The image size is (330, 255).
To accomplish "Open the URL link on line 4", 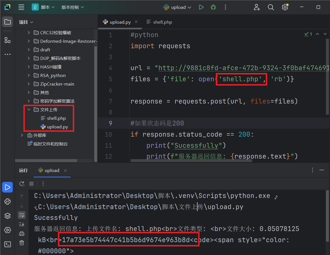I will pyautogui.click(x=244, y=68).
